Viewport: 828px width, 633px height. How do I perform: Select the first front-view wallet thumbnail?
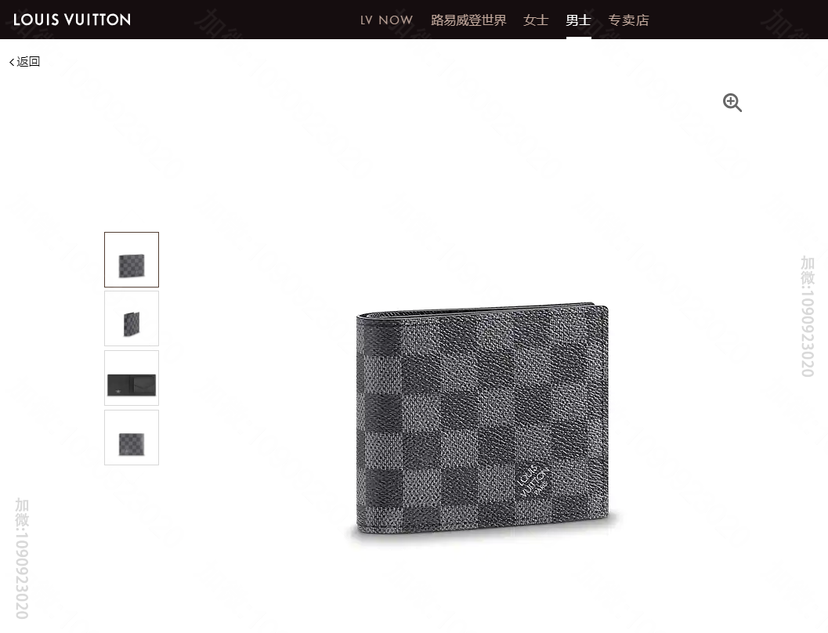[132, 260]
